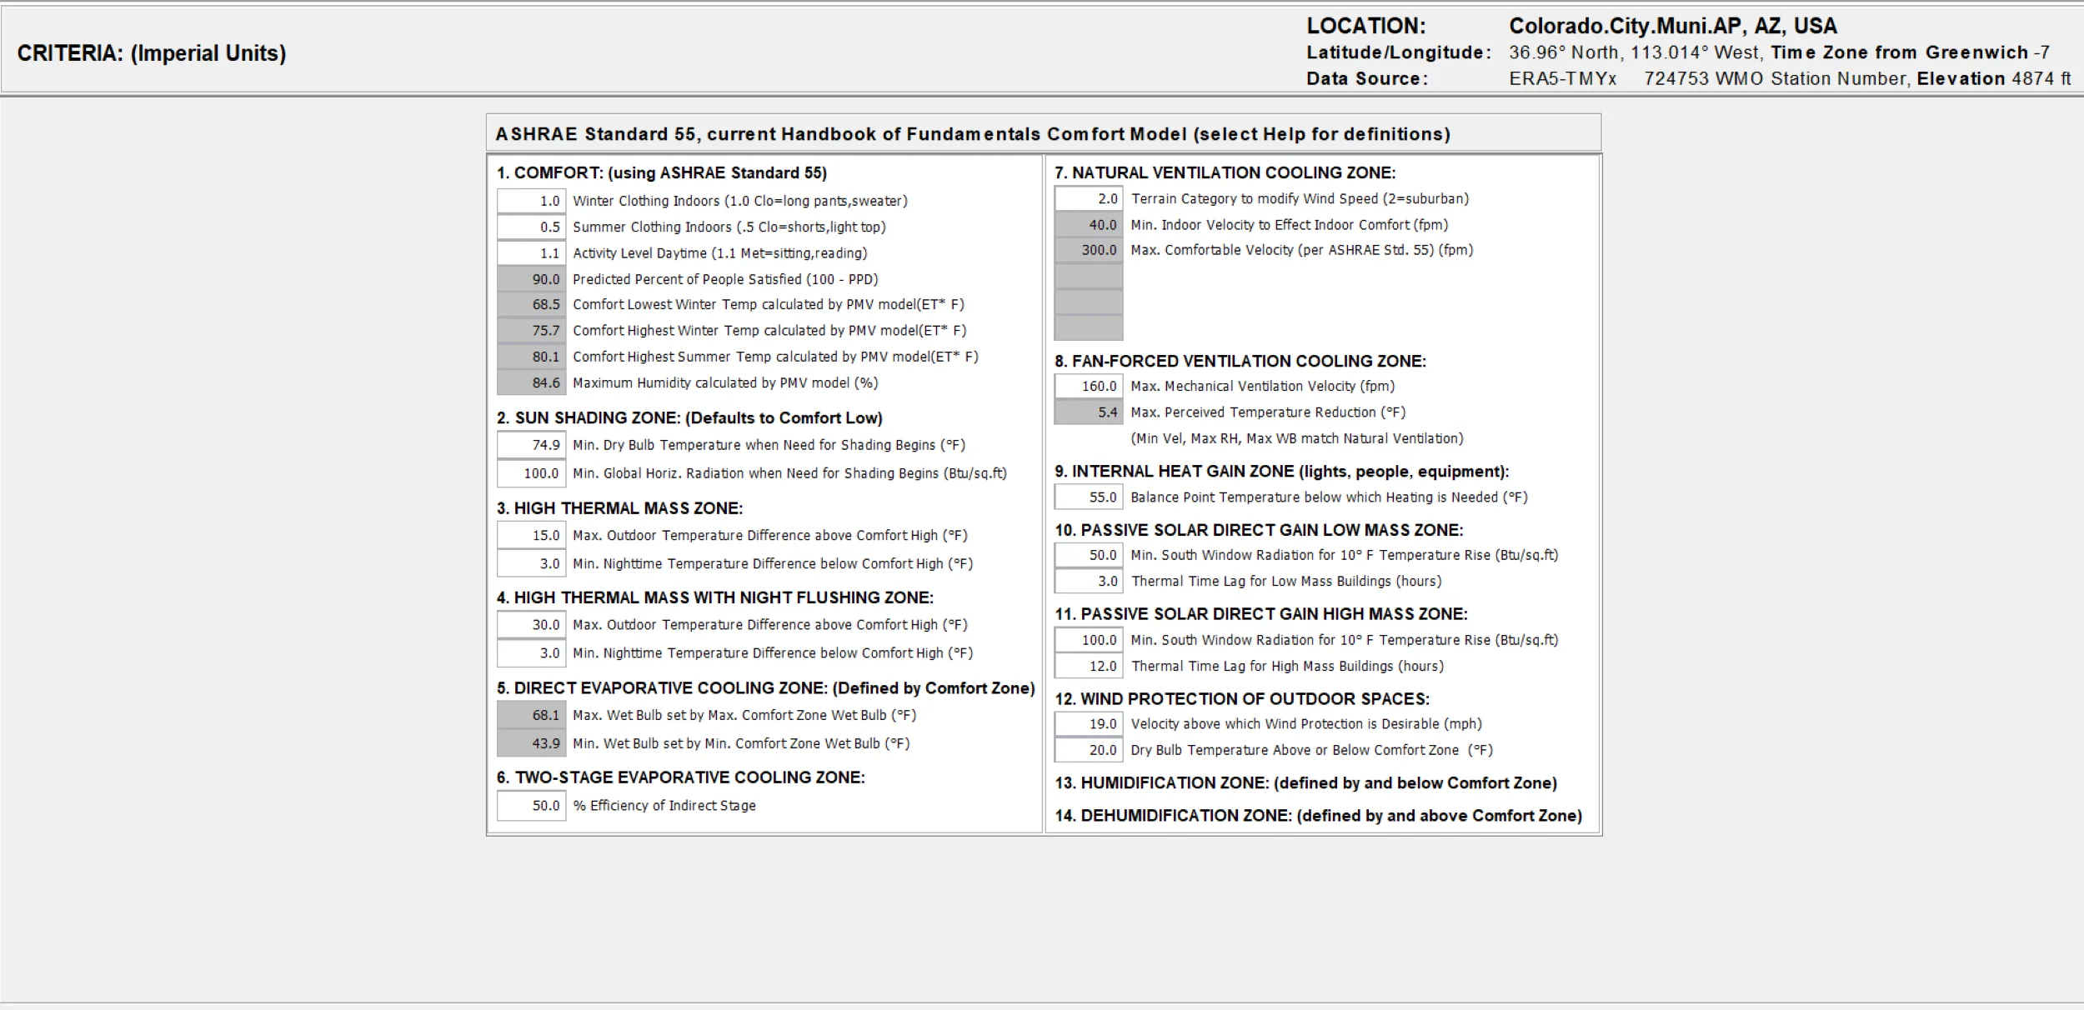Screen dimensions: 2084x1010
Task: Edit the Terrain Category 2.0 field
Action: coord(1089,198)
